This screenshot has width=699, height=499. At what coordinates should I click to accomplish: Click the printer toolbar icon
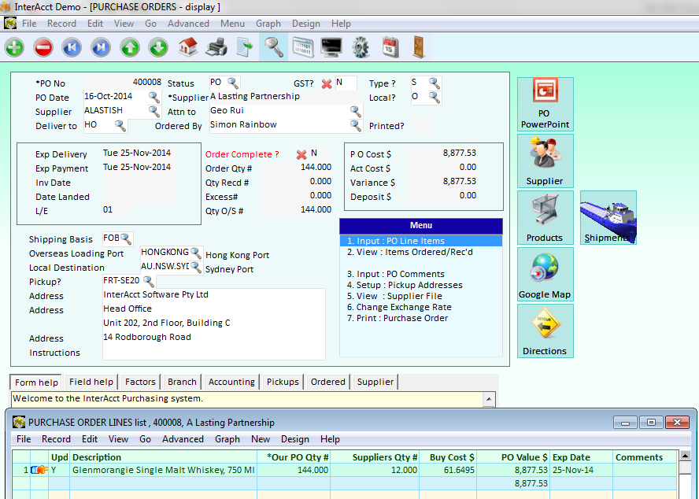(x=216, y=47)
